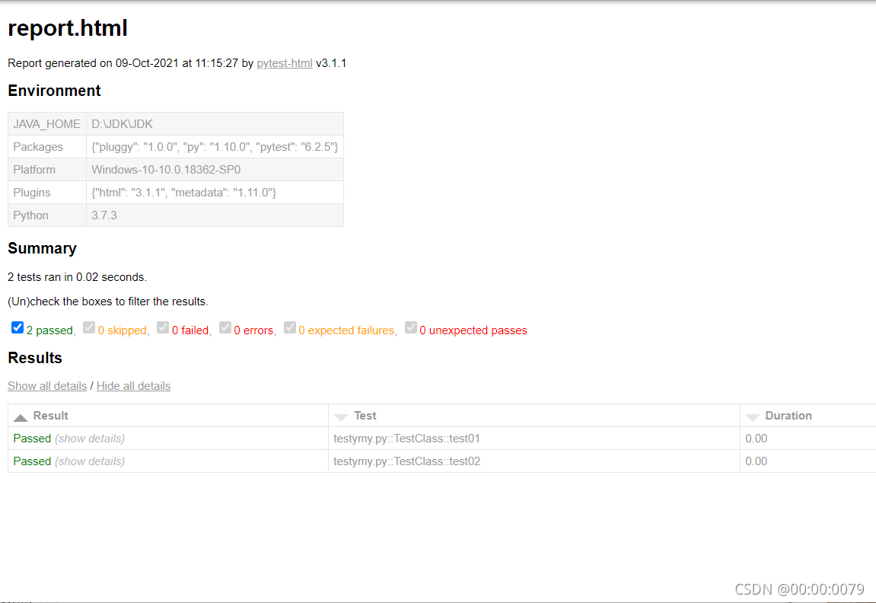Click the 0.00 duration for test02

[757, 461]
